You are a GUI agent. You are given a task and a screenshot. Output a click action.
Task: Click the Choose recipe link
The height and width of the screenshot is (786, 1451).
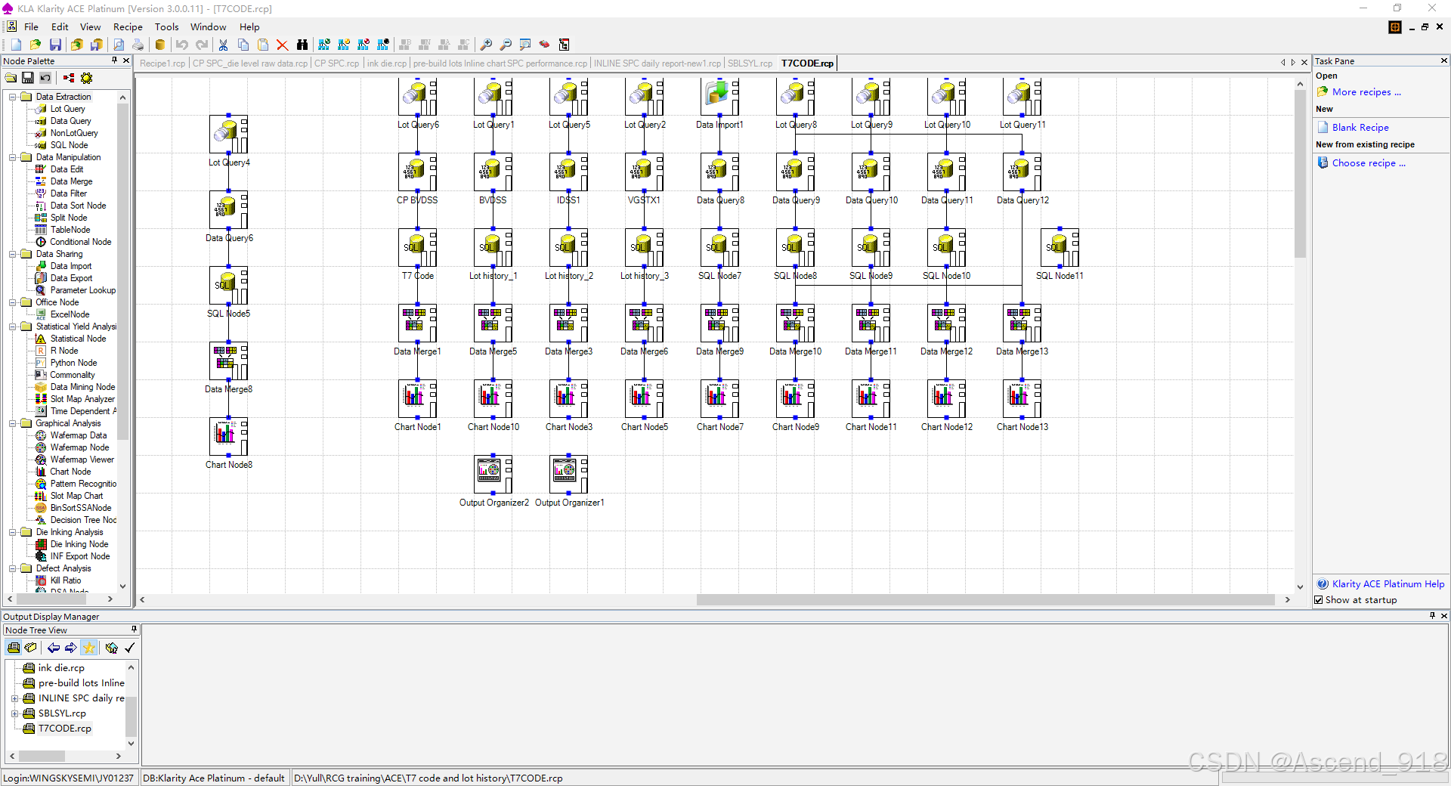[x=1369, y=163]
